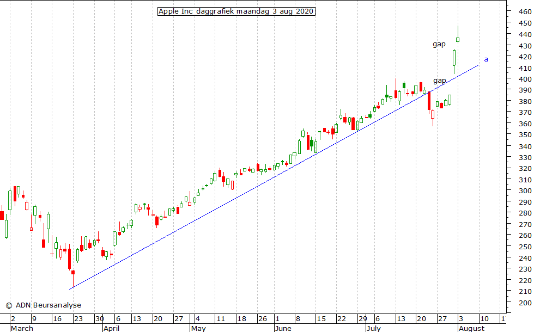Viewport: 534px width, 332px height.
Task: Click the blue 'a' trendline label
Action: [486, 59]
